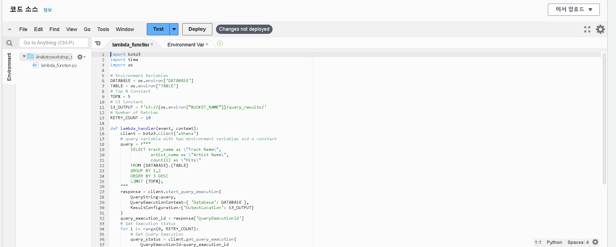Screen dimensions: 616x247
Task: Open the Find menu
Action: (x=54, y=29)
